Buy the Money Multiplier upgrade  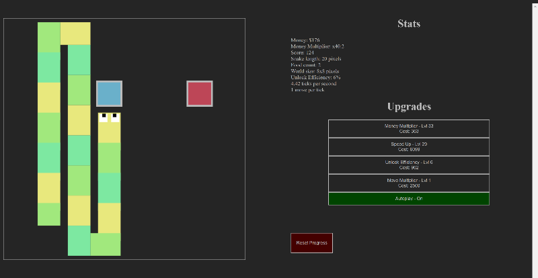[x=408, y=128]
